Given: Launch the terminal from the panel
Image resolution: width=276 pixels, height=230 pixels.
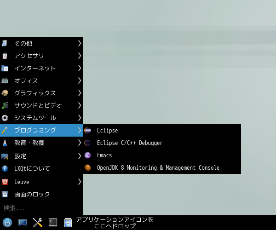Looking at the screenshot, I should [53, 223].
